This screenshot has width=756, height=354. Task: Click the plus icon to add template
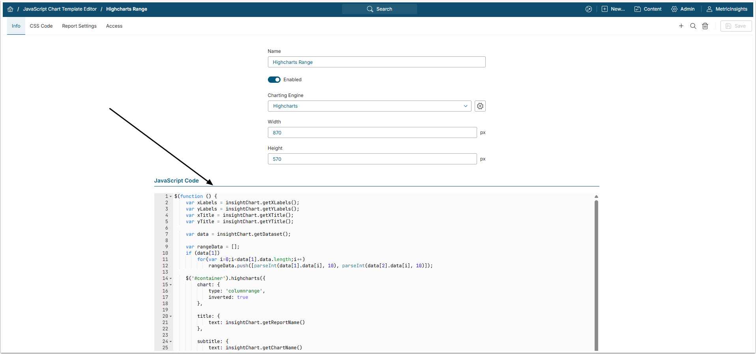(681, 26)
